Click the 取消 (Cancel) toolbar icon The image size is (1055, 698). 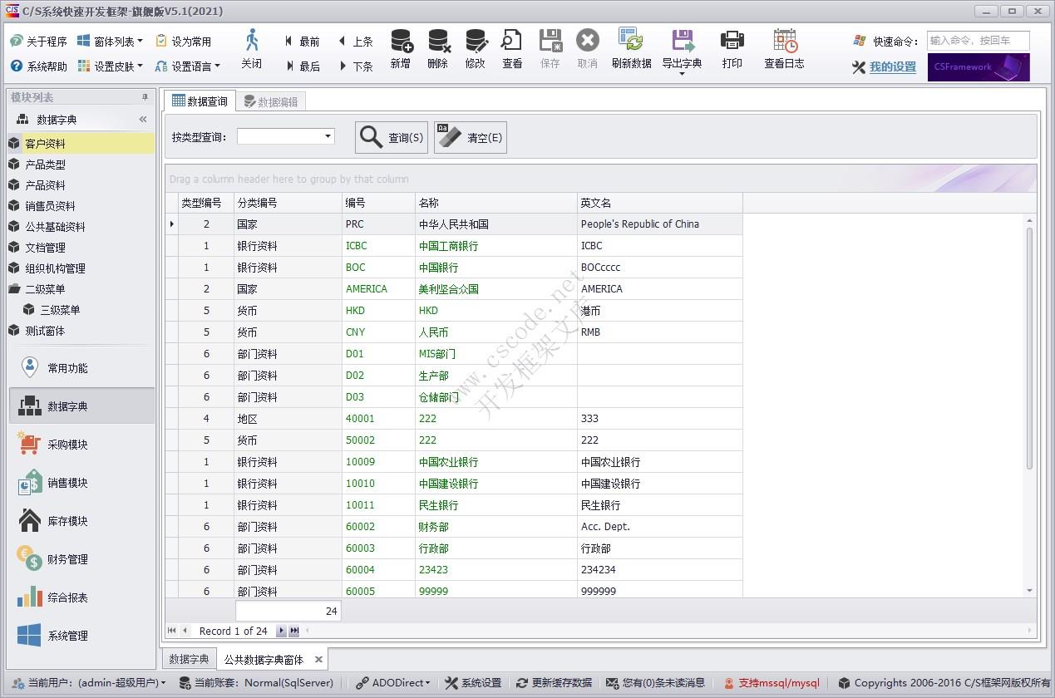pos(587,50)
